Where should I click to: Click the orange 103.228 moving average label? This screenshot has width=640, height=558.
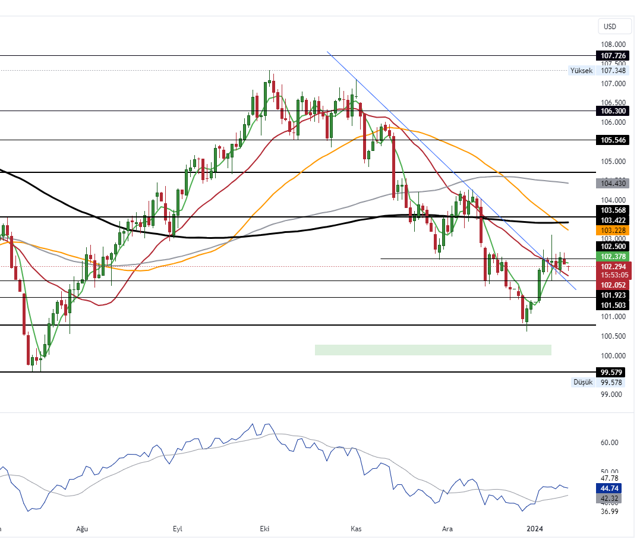tap(613, 230)
